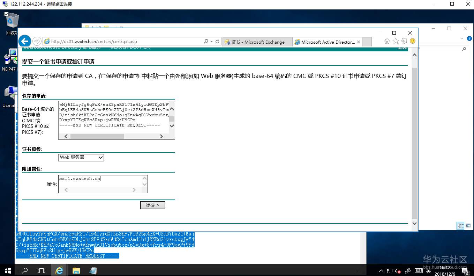Open browser settings via the gear icon
This screenshot has width=474, height=276.
point(404,41)
